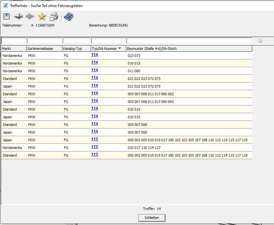The height and width of the screenshot is (225, 274).
Task: Close the dialog with Schließen button
Action: coord(152,218)
